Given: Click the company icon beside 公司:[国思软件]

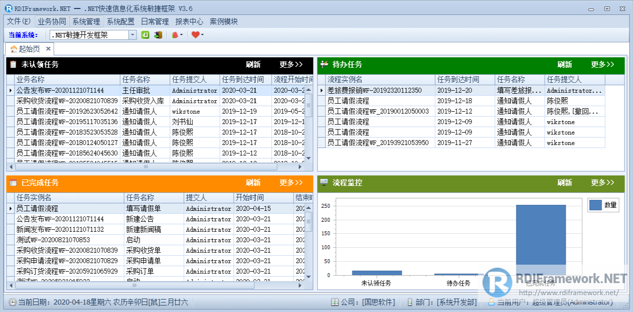Looking at the screenshot, I should point(335,302).
